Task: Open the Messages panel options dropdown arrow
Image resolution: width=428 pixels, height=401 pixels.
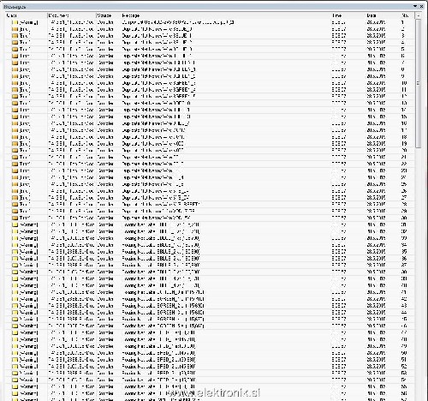Action: (415, 6)
